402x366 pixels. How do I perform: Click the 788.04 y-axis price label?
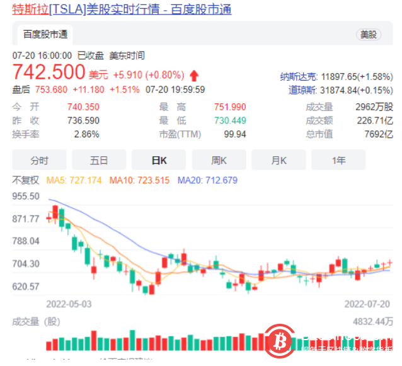(26, 241)
